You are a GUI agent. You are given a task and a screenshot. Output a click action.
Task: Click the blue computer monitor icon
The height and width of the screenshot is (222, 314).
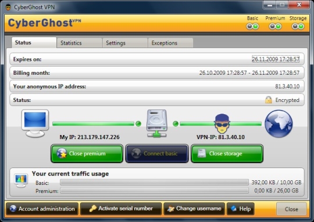(x=35, y=123)
